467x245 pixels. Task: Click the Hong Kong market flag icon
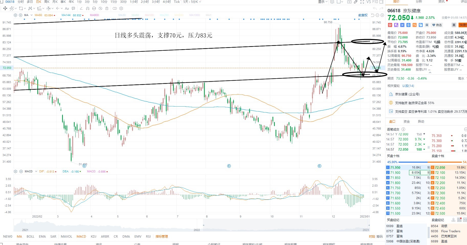[x=390, y=25]
